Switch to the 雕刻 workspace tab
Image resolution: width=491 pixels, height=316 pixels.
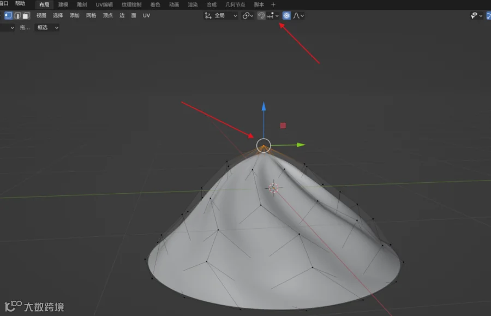pos(82,5)
